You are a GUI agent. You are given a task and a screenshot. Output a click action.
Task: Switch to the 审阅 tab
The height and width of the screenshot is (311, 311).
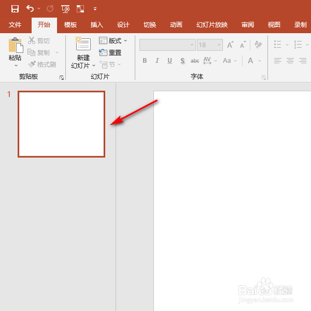248,25
